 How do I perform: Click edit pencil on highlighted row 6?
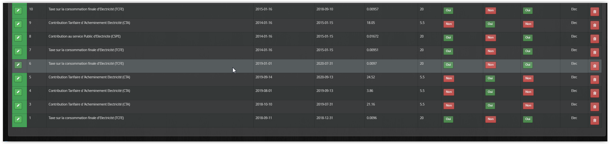pos(18,65)
